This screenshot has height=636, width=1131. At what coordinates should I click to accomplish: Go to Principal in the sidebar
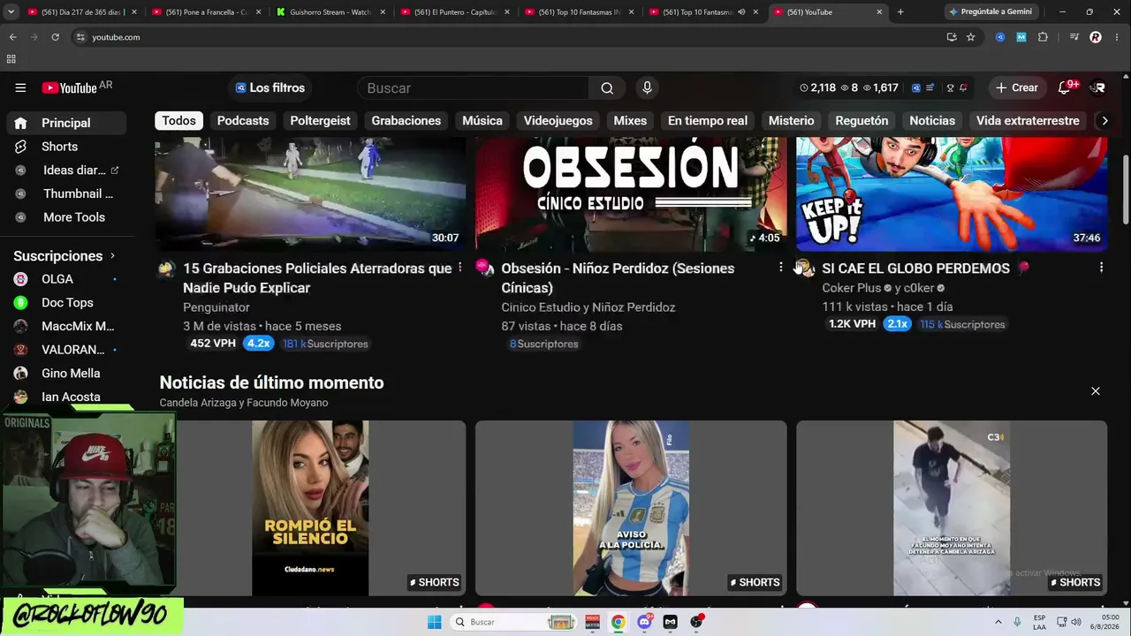66,123
